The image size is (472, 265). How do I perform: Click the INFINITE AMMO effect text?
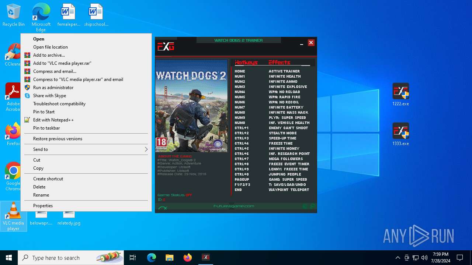[283, 82]
